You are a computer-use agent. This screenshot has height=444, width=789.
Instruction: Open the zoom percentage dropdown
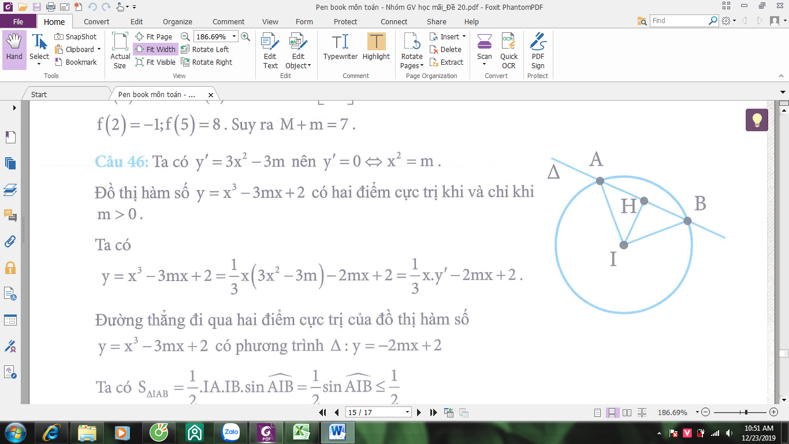234,36
